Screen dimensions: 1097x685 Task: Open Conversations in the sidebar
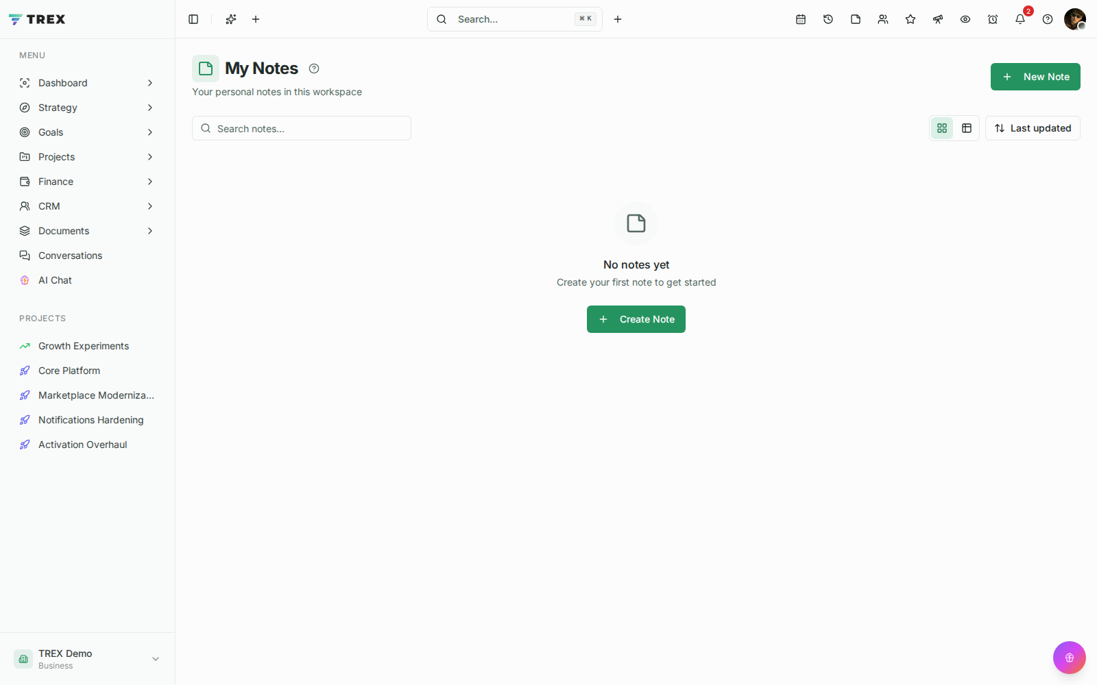click(x=88, y=256)
